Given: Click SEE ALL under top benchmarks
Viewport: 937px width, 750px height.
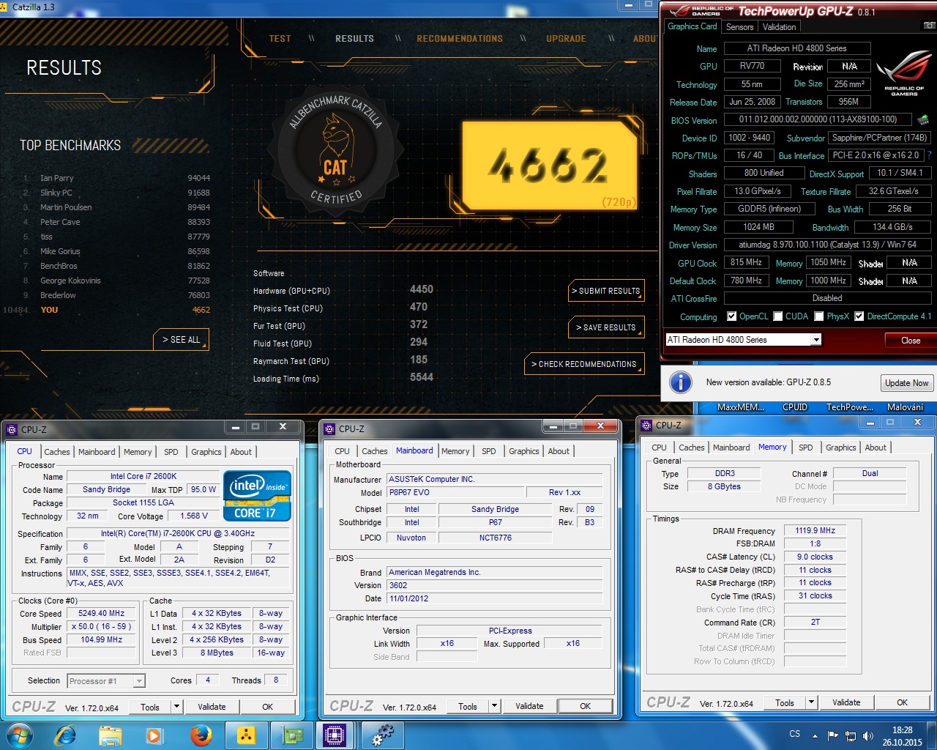Looking at the screenshot, I should (182, 340).
